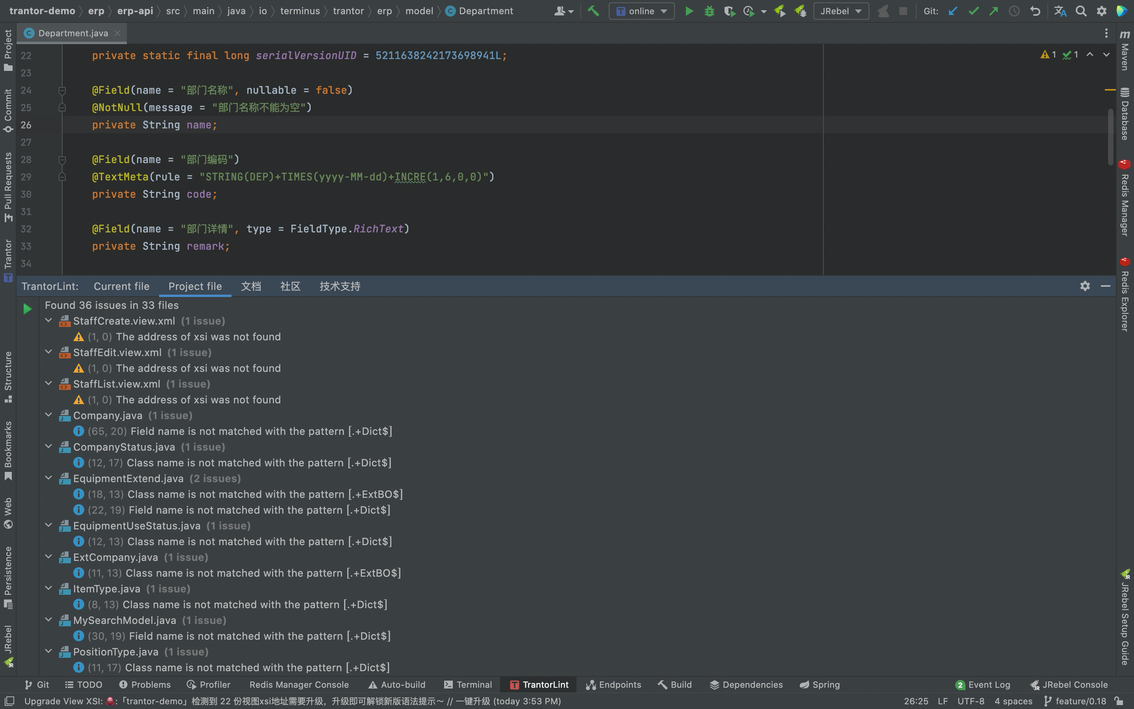Open the 技术支持 tab
The image size is (1134, 709).
pos(340,286)
